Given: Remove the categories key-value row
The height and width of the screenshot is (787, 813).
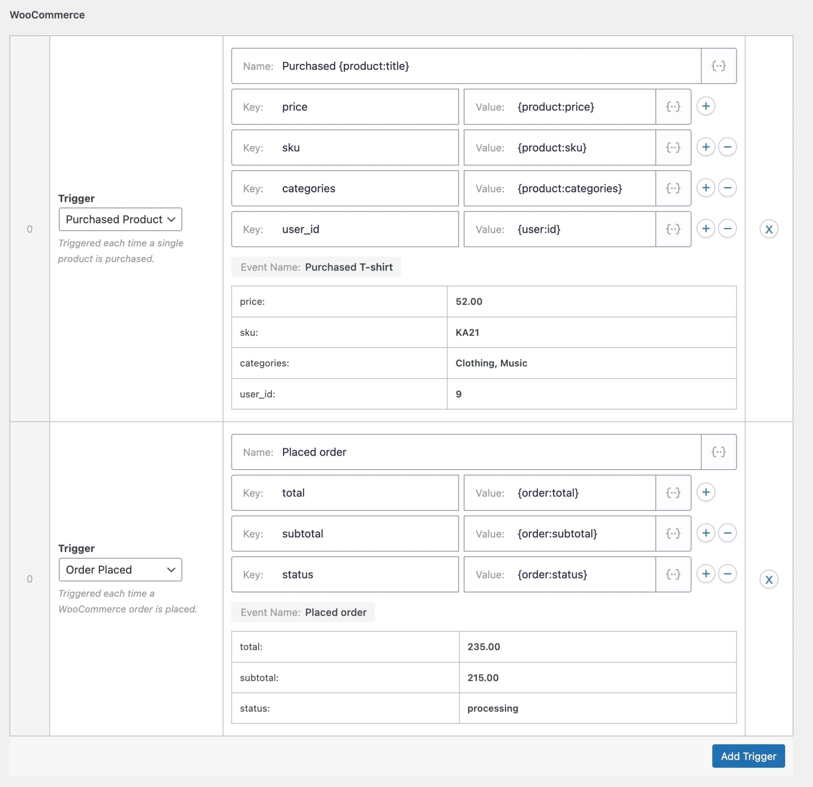Looking at the screenshot, I should [x=727, y=188].
